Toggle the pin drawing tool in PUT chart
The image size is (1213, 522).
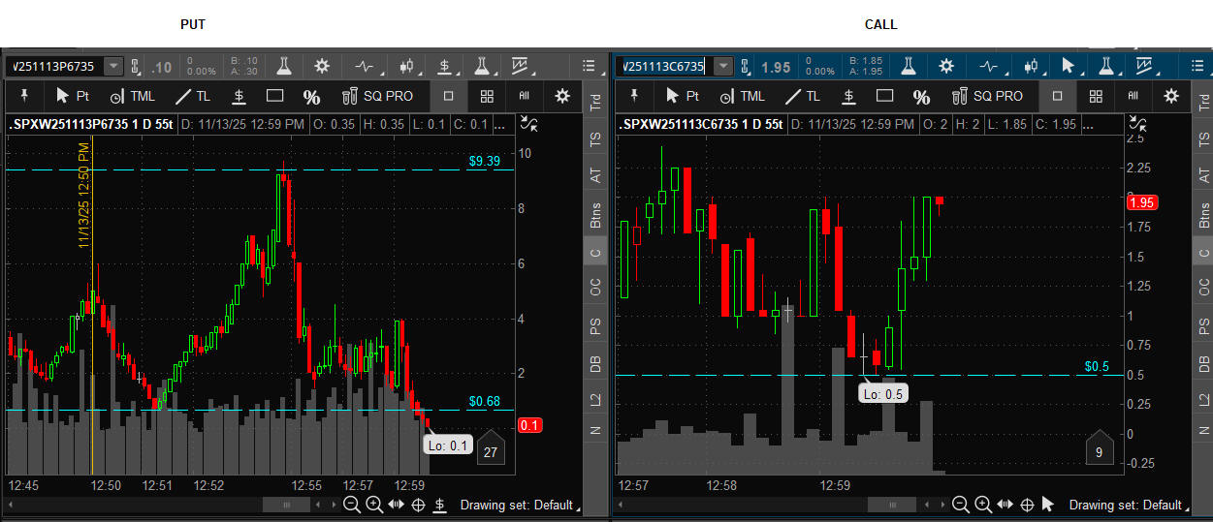tap(24, 96)
